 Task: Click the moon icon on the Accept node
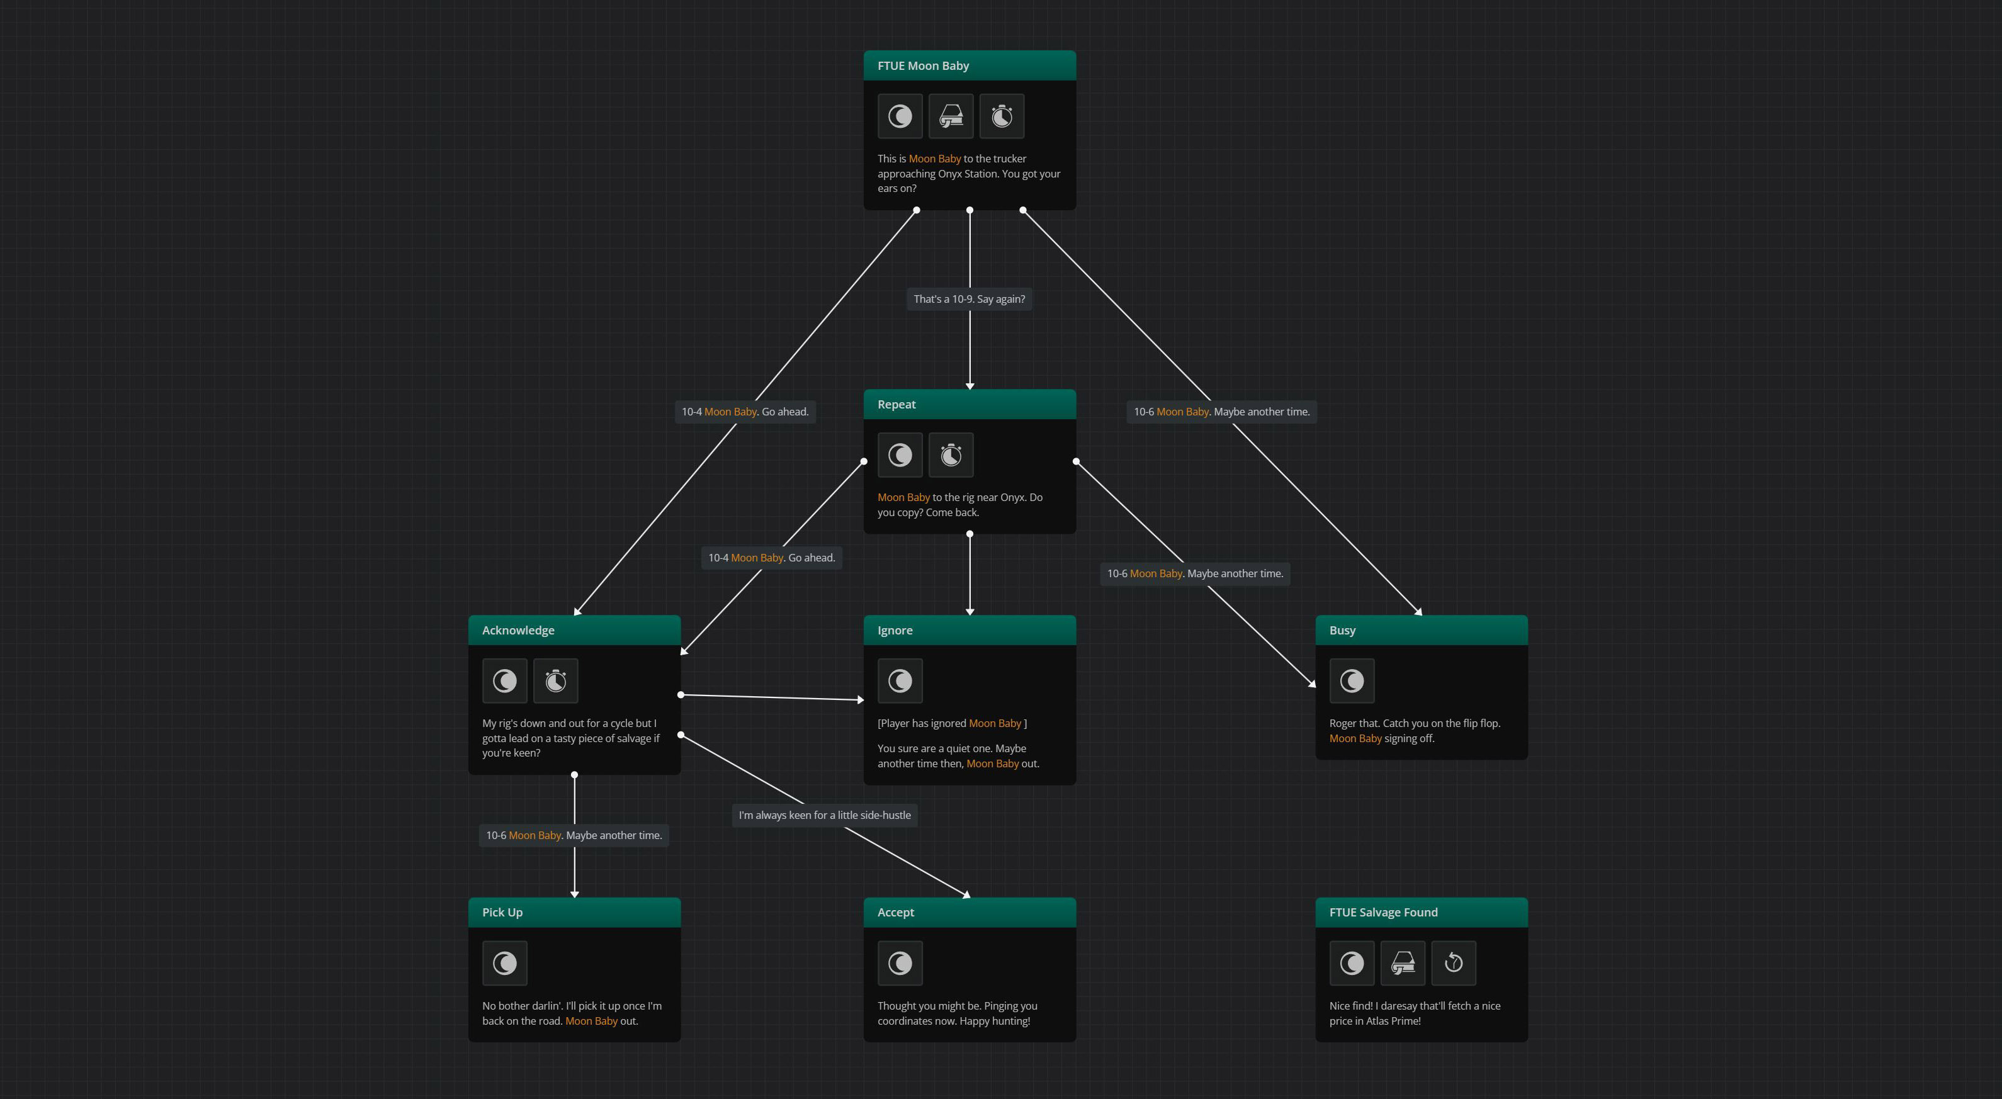point(899,963)
